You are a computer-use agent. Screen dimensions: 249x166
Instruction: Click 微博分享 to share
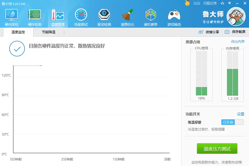(209, 32)
